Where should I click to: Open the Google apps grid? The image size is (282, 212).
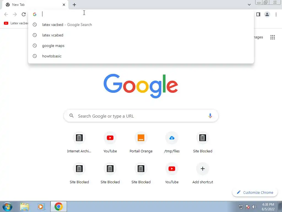273,37
